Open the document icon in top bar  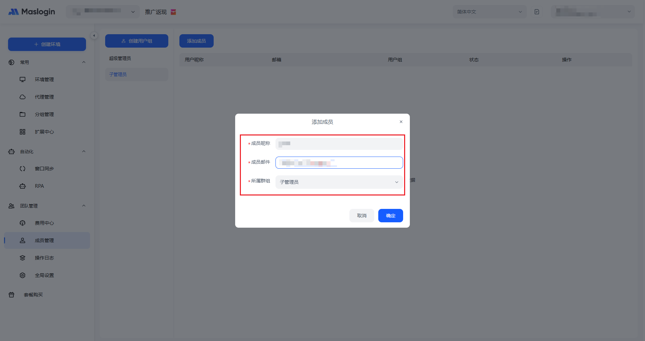point(537,12)
